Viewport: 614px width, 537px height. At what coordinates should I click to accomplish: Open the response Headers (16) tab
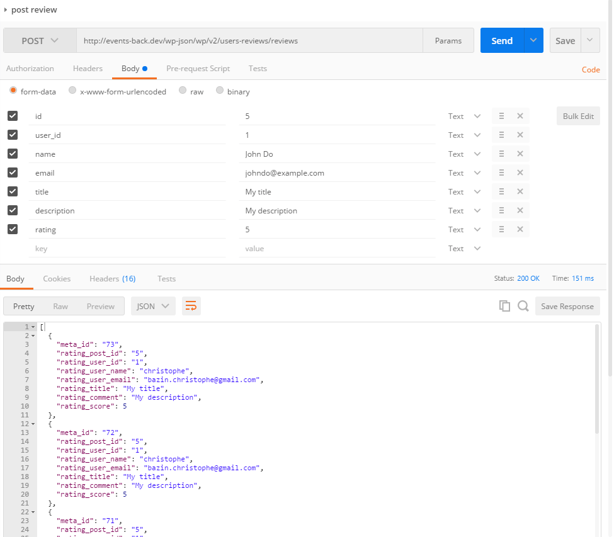click(112, 279)
